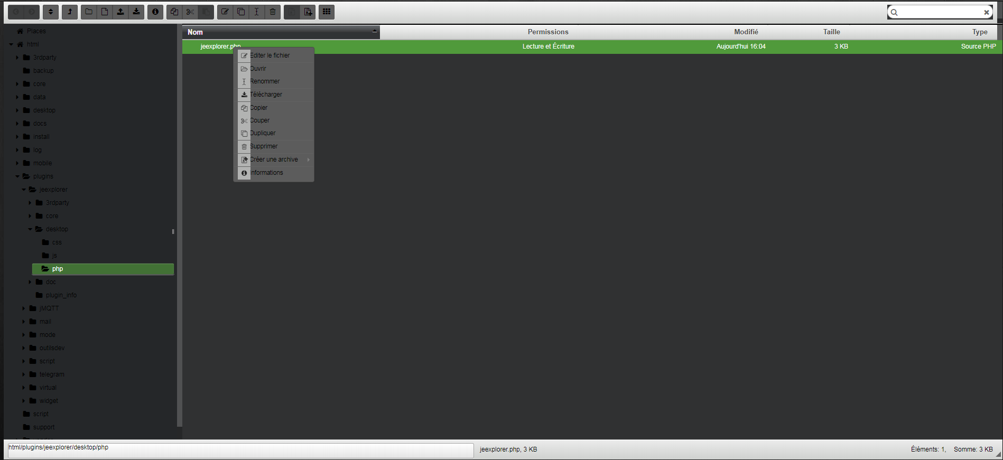The image size is (1003, 460).
Task: Open 'Créer une archive' submenu
Action: 274,159
